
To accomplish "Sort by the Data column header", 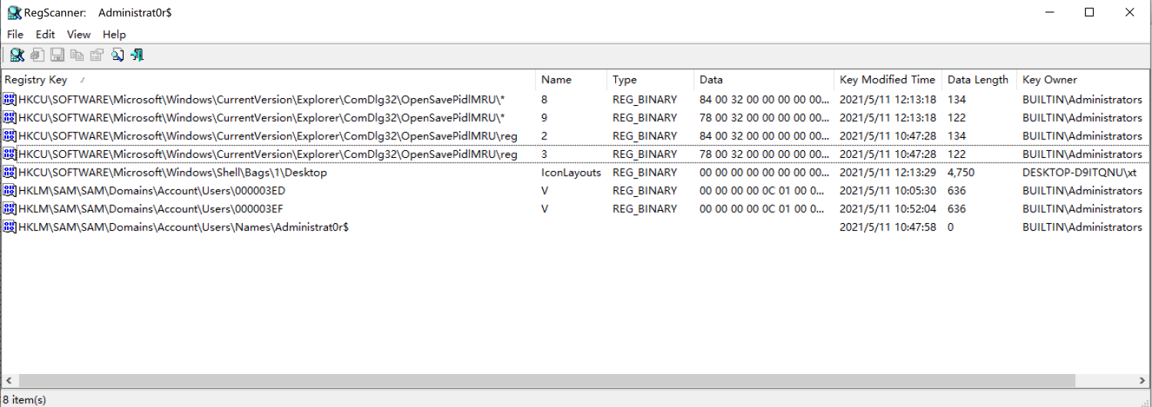I will pos(764,80).
